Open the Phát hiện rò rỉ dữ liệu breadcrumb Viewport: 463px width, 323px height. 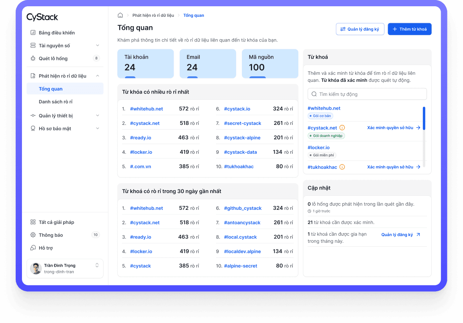153,15
